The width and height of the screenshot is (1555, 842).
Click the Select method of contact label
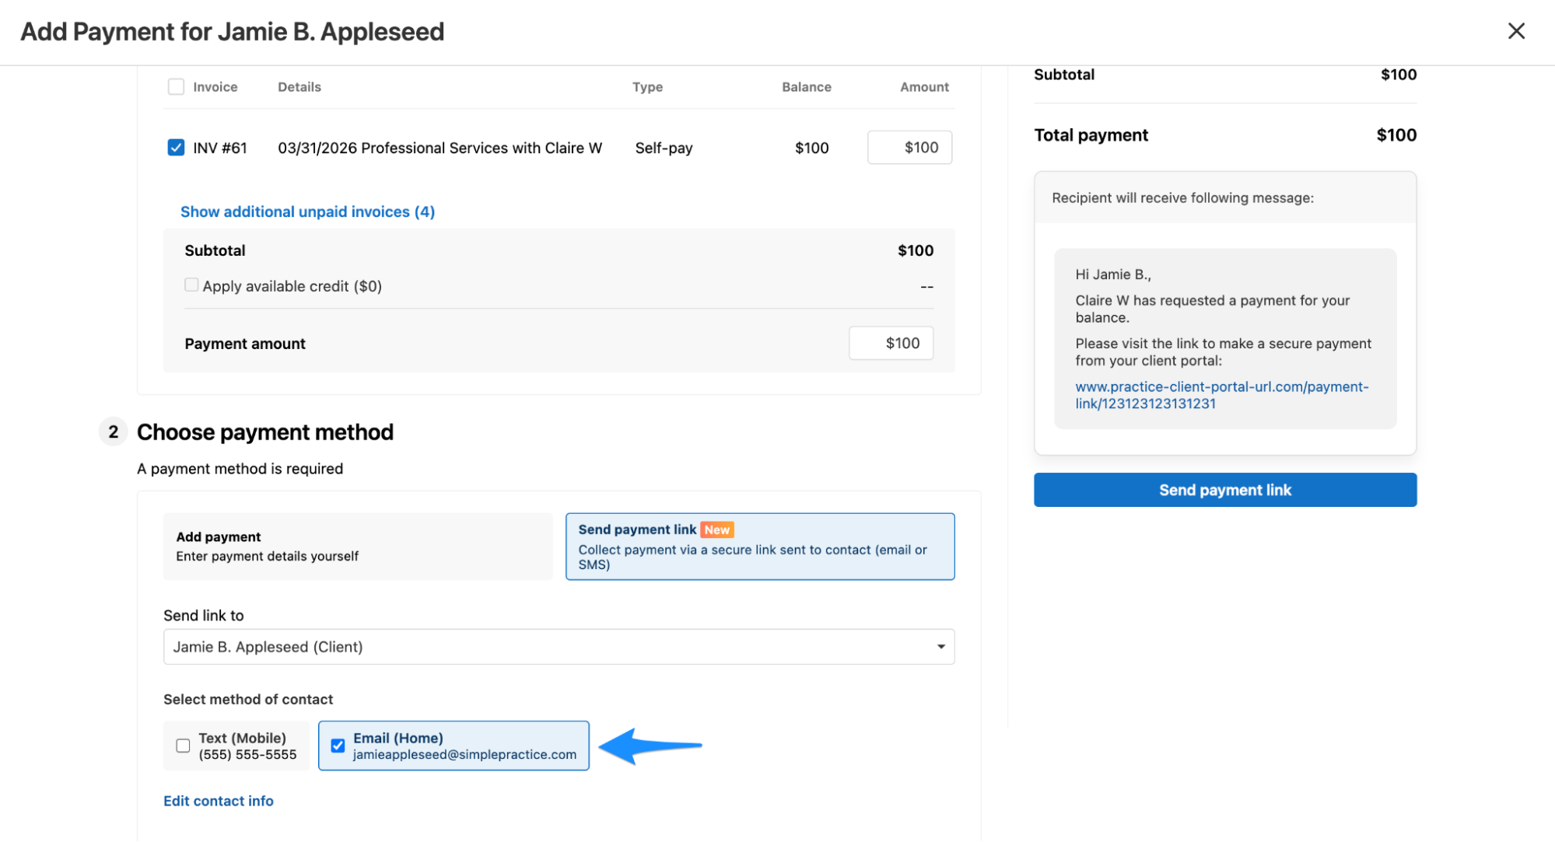point(248,700)
